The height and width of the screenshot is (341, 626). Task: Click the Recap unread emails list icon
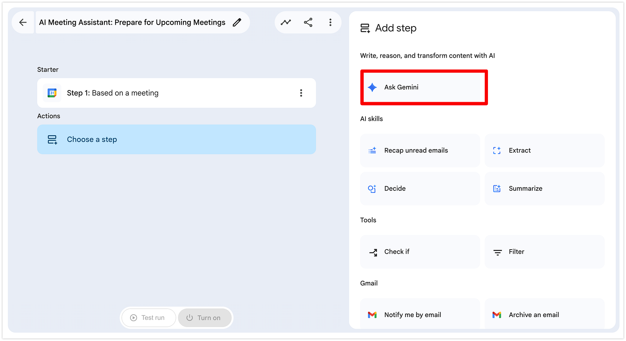[372, 151]
